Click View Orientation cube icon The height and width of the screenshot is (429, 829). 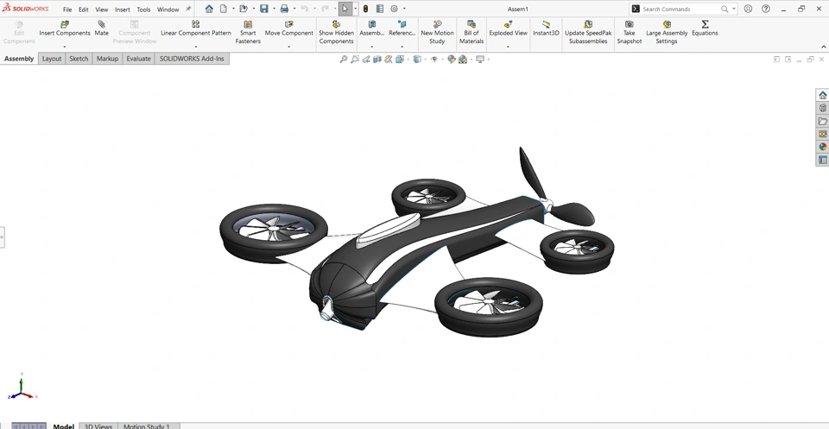[x=400, y=60]
